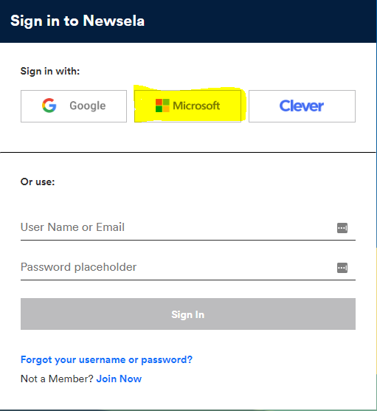
Task: Focus the User Name or Email field
Action: [188, 227]
